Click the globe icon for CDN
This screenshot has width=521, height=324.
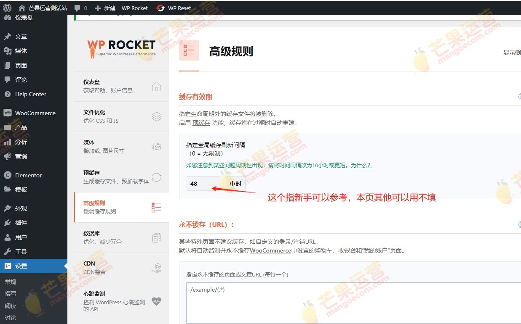click(156, 268)
